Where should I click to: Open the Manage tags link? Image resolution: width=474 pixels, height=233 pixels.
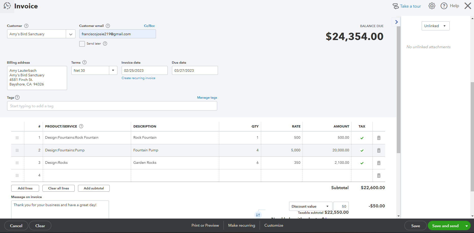pyautogui.click(x=207, y=98)
